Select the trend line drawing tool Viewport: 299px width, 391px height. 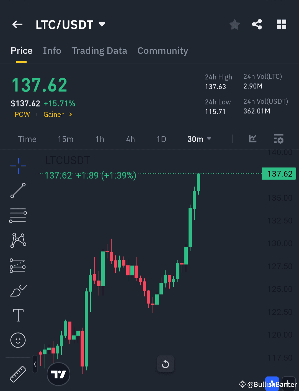pos(18,191)
